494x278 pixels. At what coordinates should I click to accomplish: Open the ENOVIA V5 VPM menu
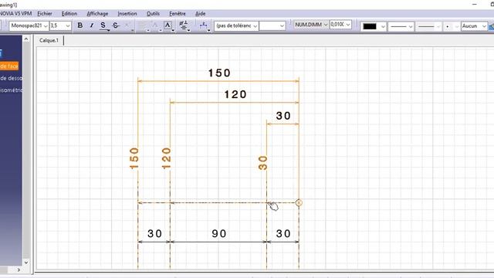click(x=15, y=14)
